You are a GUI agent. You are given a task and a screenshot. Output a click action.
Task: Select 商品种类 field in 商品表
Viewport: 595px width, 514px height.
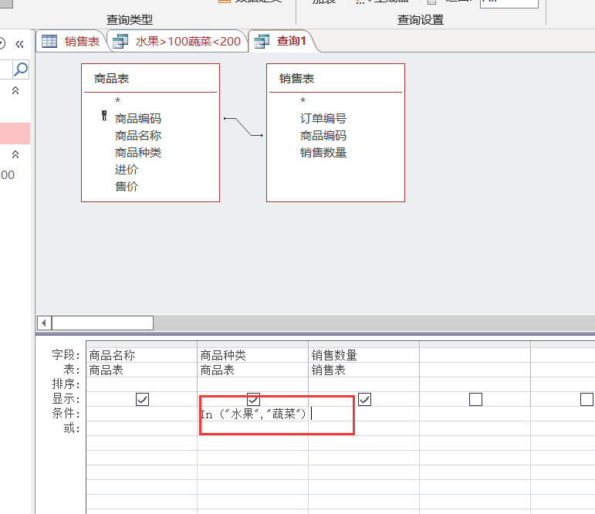point(138,153)
